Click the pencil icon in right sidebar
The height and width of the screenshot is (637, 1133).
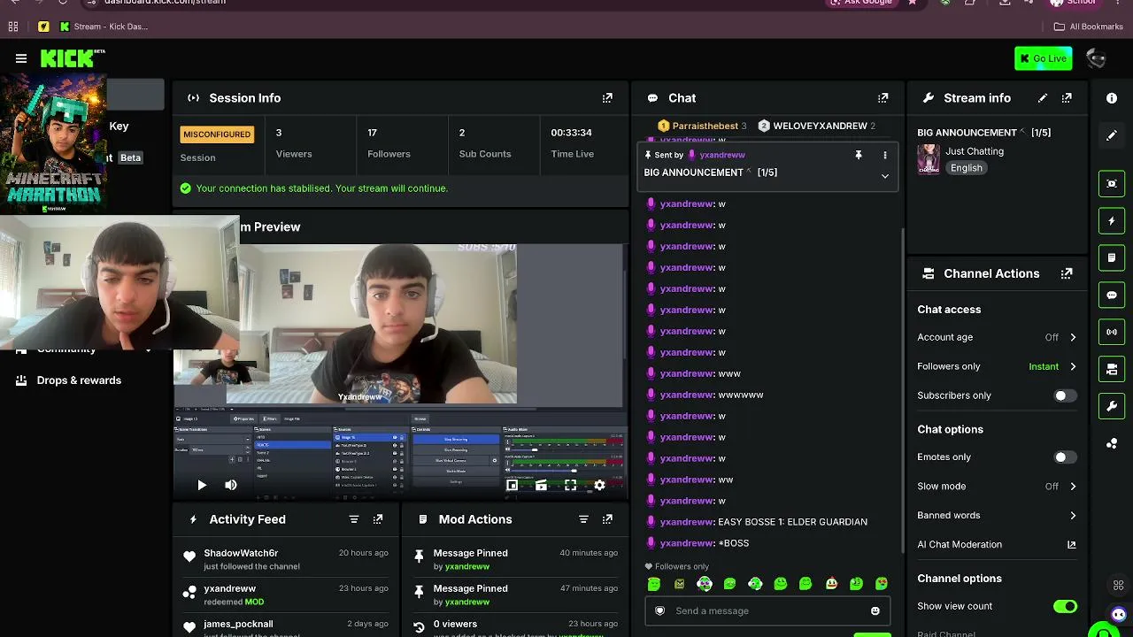[x=1112, y=135]
